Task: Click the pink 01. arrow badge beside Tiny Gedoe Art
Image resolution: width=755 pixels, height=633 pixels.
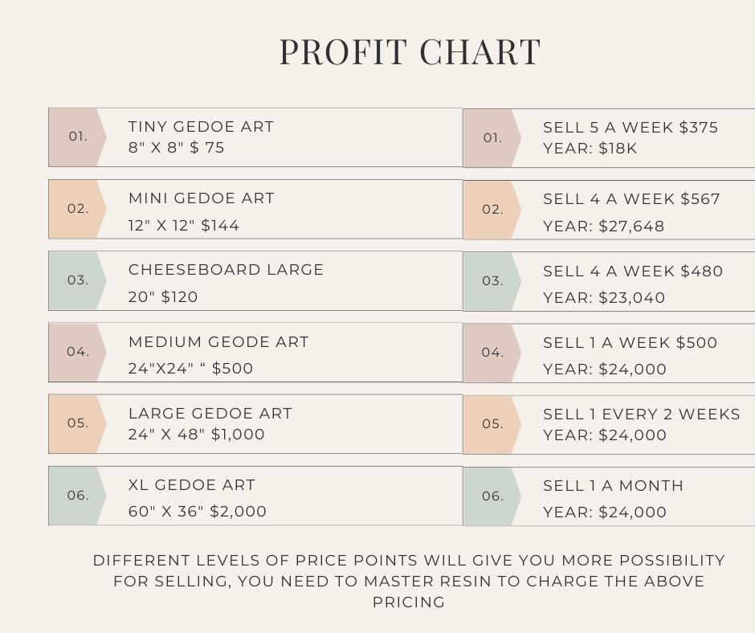Action: (x=78, y=137)
